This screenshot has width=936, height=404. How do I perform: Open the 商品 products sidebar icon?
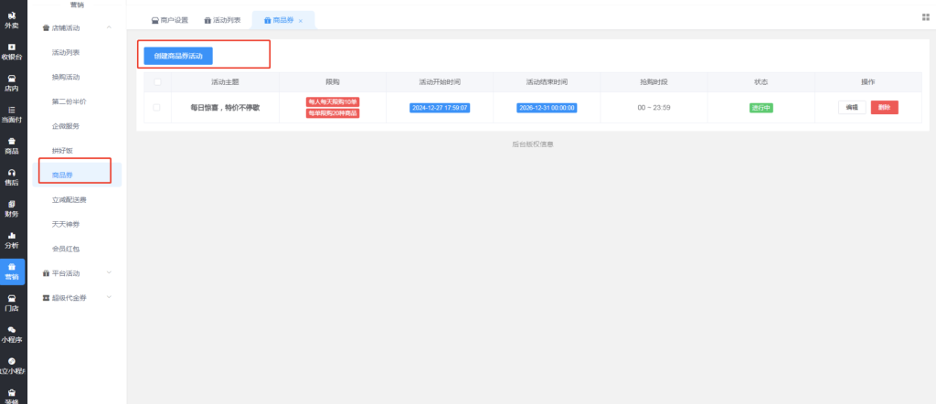11,145
